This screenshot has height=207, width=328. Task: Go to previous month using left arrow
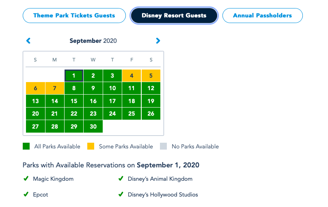[x=28, y=41]
